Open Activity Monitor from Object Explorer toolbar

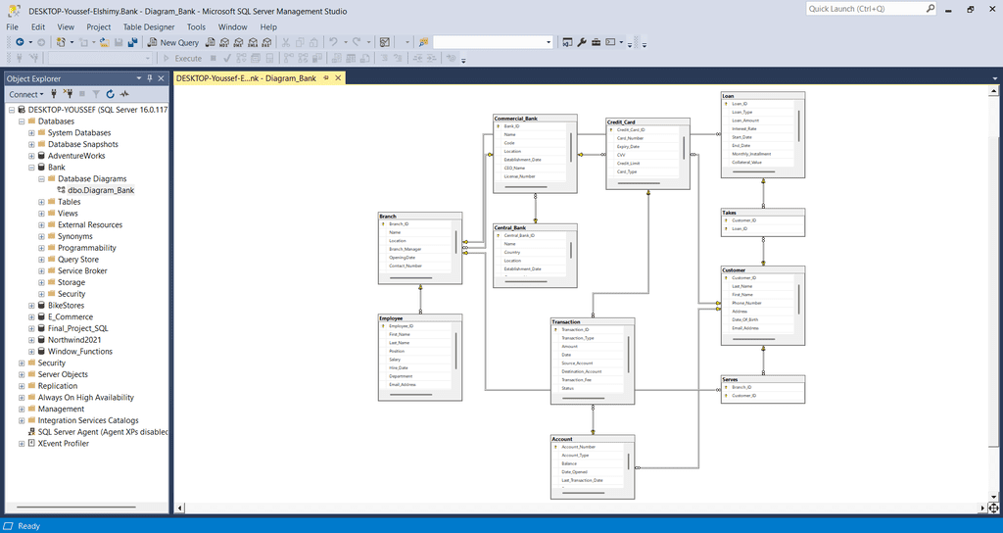point(124,94)
